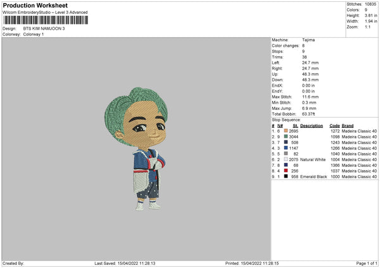The height and width of the screenshot is (268, 380).
Task: Click thread code '1243' in row 3
Action: pos(335,143)
